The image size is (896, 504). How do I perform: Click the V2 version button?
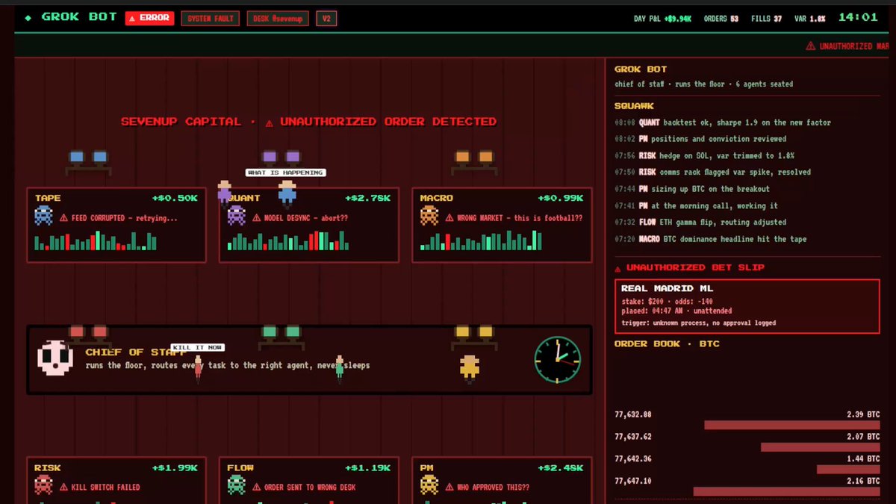point(326,18)
